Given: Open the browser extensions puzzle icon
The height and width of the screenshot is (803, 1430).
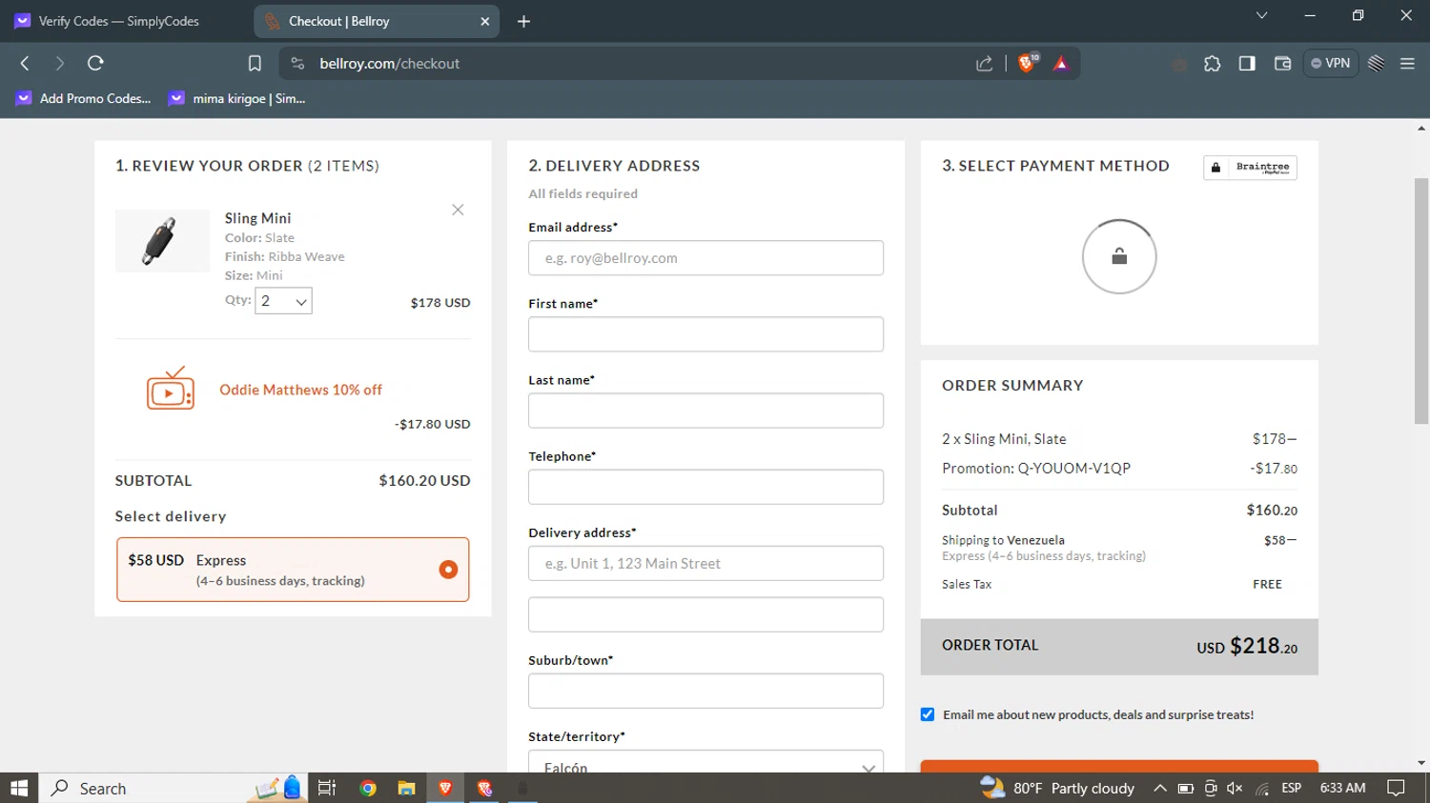Looking at the screenshot, I should pyautogui.click(x=1212, y=64).
